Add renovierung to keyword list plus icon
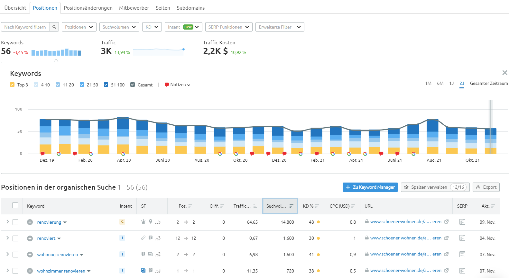Screen dimensions: 509x278 coord(30,222)
